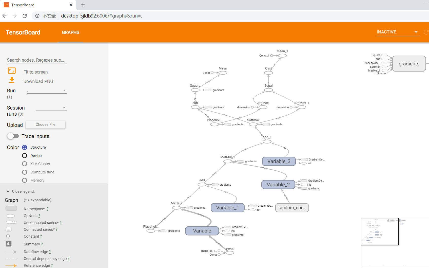Image resolution: width=429 pixels, height=268 pixels.
Task: Reload the page with browser refresh icon
Action: pos(25,16)
